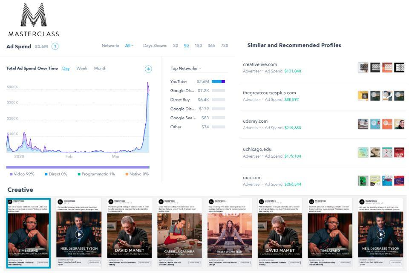Switch to 180 days shown
The height and width of the screenshot is (280, 412).
click(199, 46)
